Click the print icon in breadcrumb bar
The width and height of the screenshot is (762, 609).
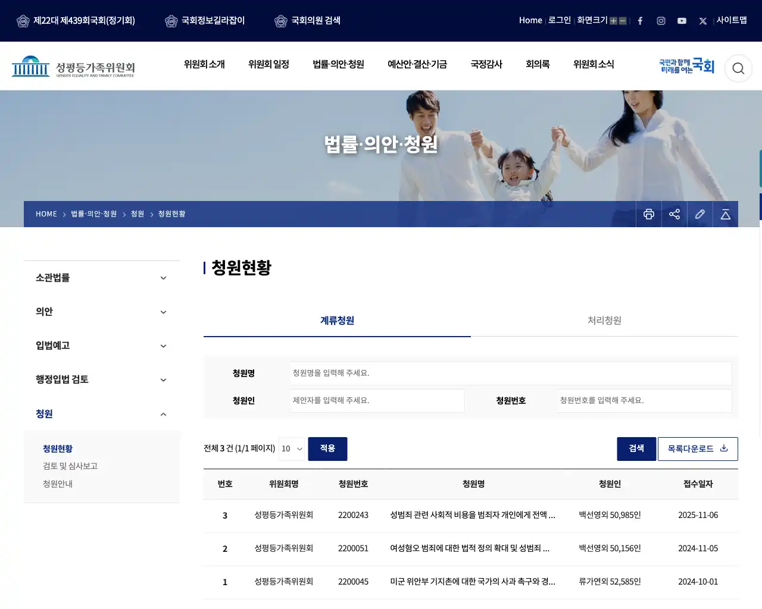649,214
